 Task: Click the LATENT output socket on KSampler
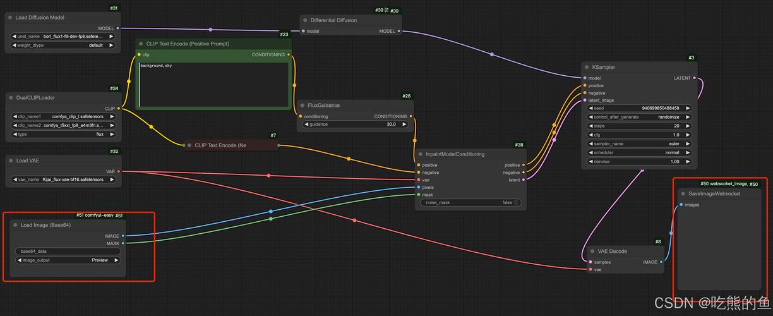(x=694, y=78)
